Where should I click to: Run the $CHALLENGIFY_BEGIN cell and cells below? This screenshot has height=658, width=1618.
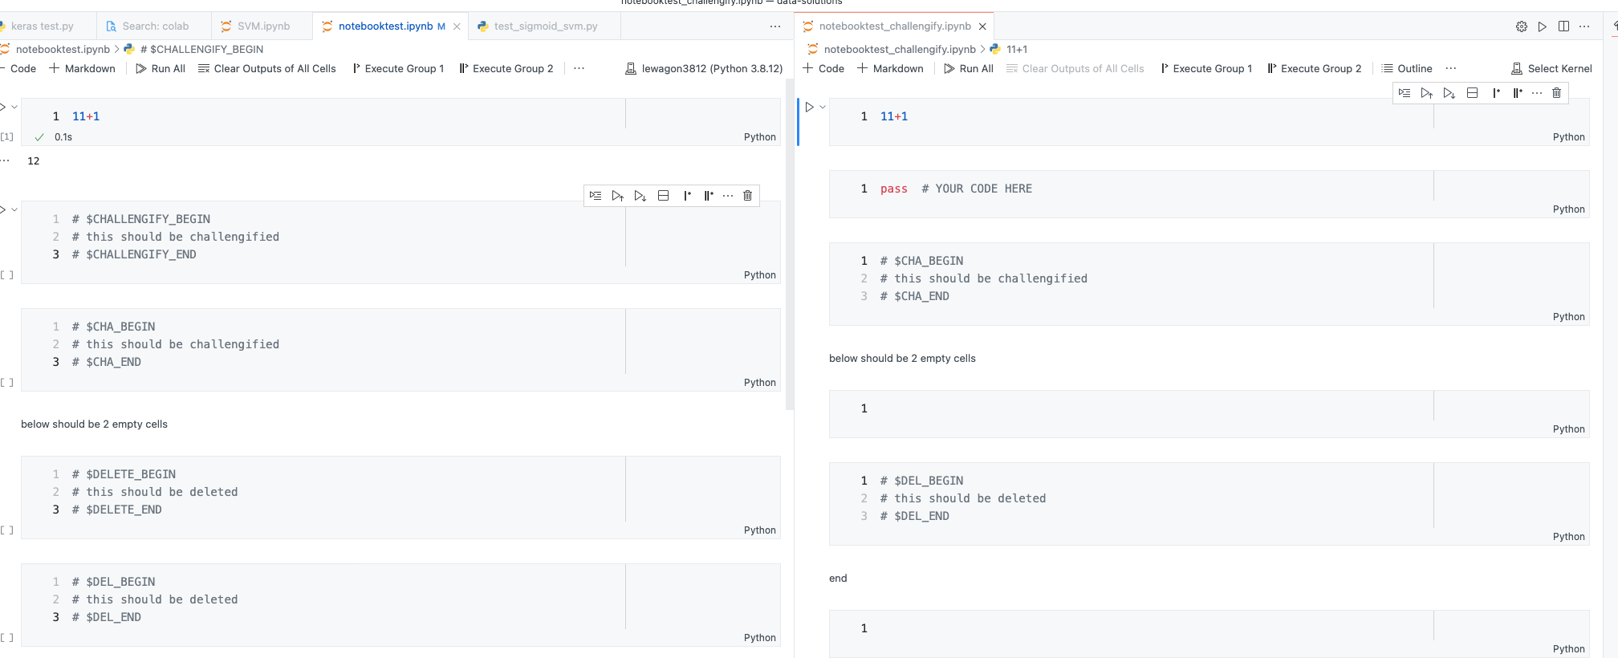tap(640, 196)
